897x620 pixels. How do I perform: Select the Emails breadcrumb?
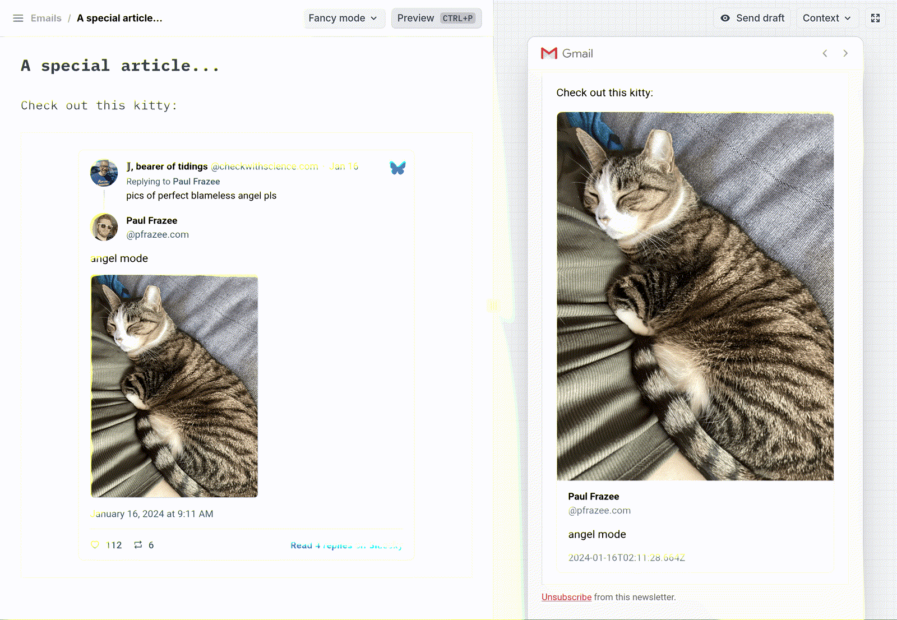(x=46, y=18)
